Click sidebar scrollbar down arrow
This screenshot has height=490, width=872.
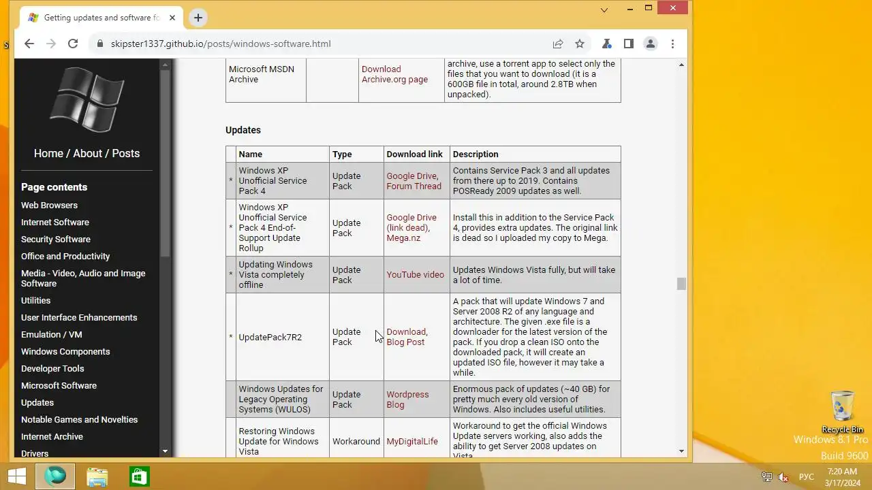coord(164,451)
